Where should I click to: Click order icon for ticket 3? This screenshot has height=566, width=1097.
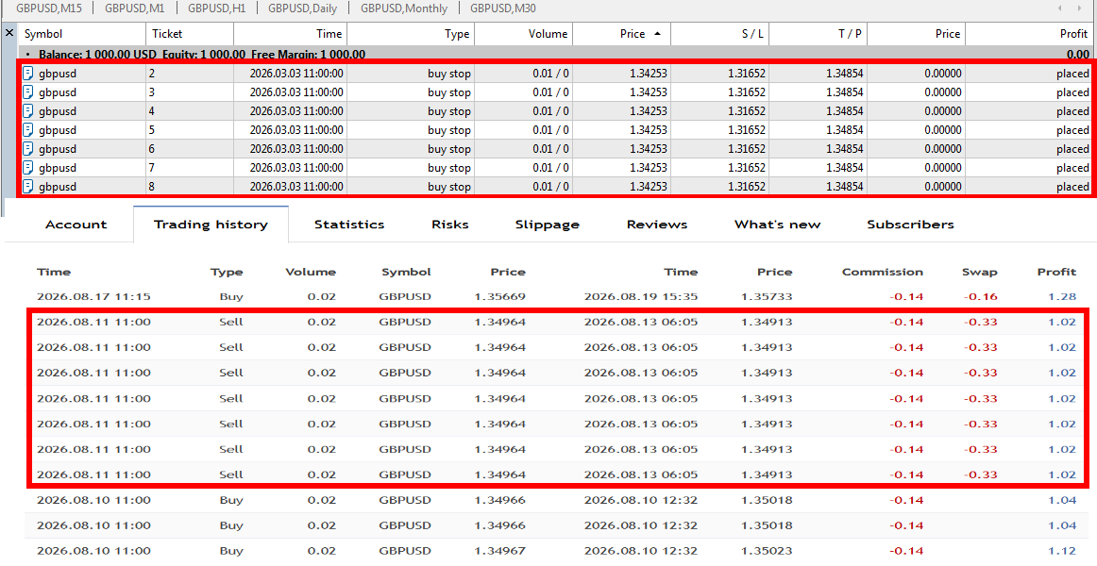[x=28, y=92]
